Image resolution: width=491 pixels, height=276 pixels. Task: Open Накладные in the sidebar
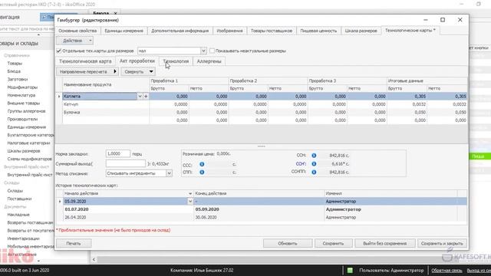pos(18,215)
